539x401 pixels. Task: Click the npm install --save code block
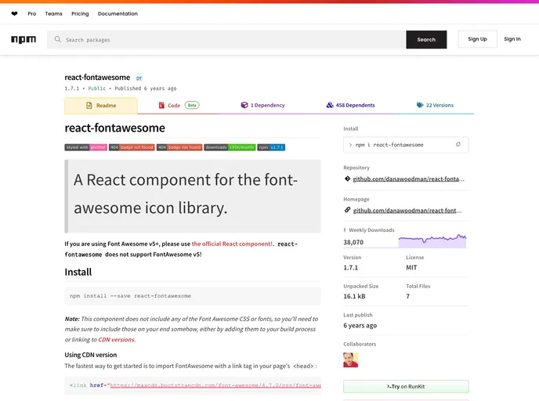tap(193, 296)
